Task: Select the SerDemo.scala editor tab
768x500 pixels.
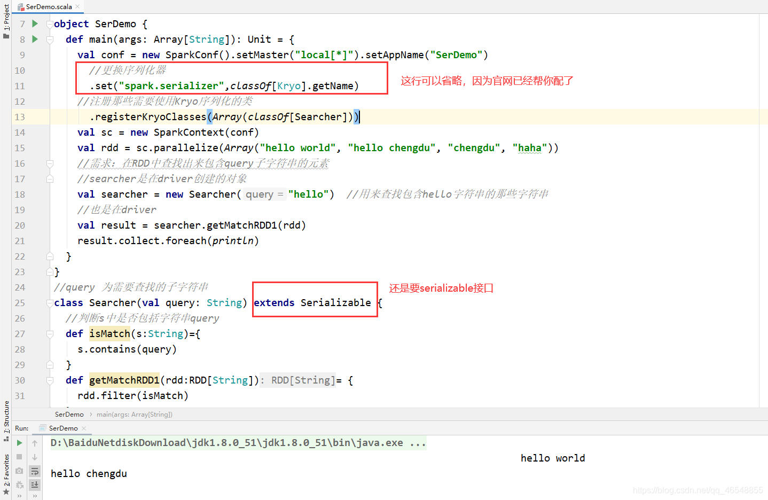Action: (49, 7)
